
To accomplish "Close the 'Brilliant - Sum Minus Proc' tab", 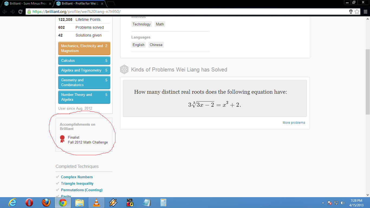I will coord(50,4).
